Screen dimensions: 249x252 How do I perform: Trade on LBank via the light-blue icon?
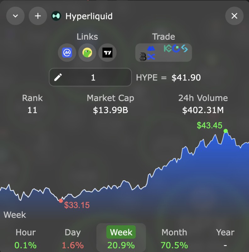tap(185, 49)
